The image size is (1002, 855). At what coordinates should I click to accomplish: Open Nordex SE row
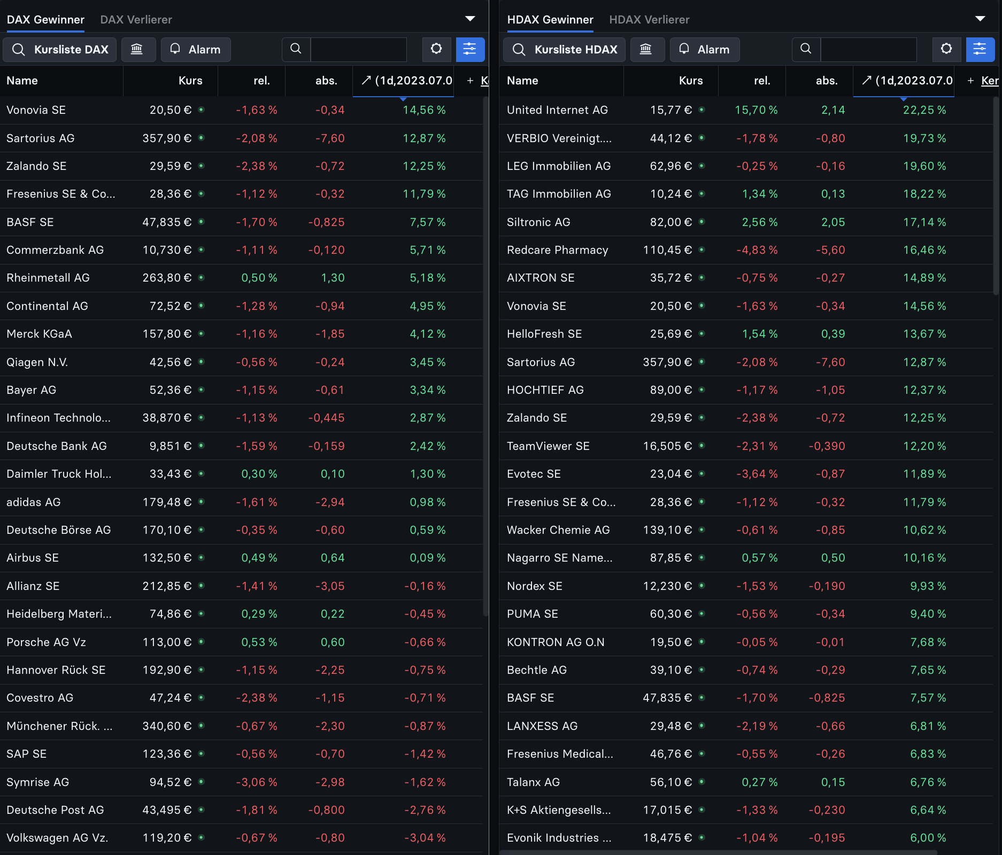[x=746, y=586]
